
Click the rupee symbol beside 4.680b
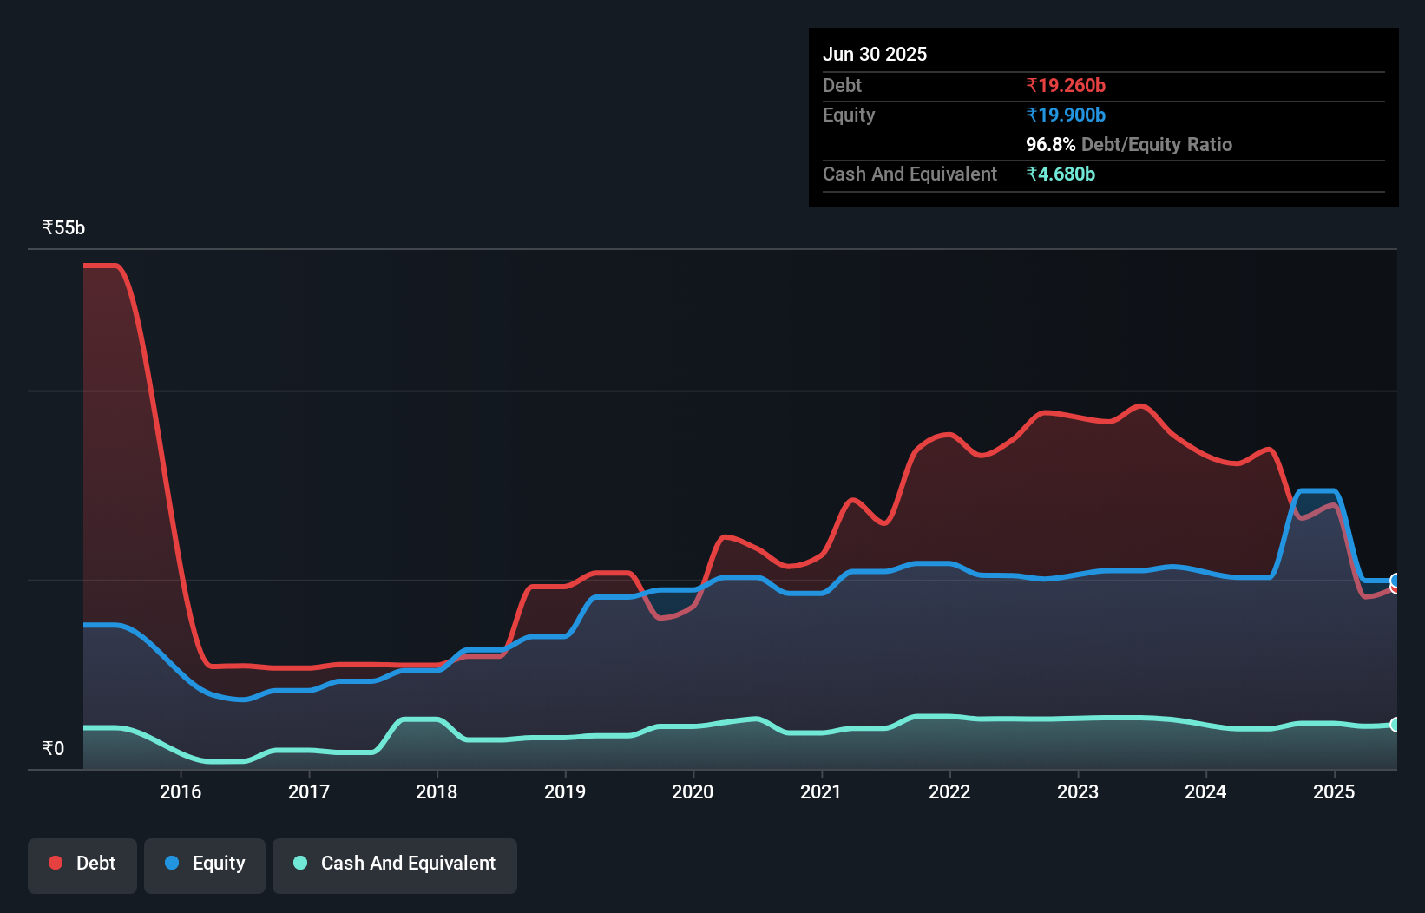click(1032, 174)
